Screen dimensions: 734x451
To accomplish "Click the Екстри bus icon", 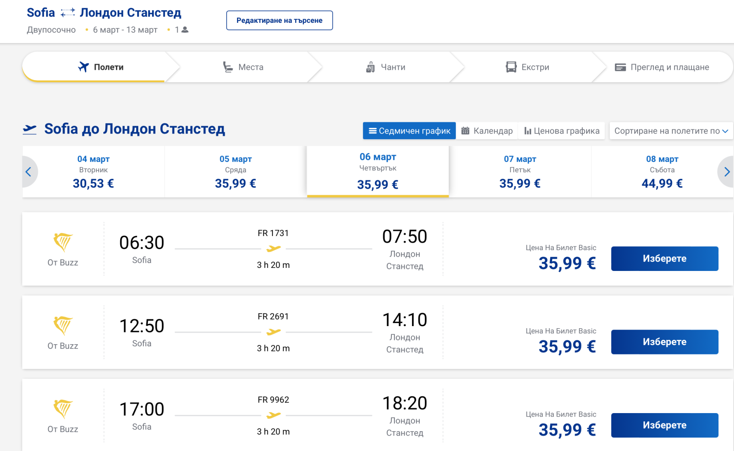I will [511, 67].
